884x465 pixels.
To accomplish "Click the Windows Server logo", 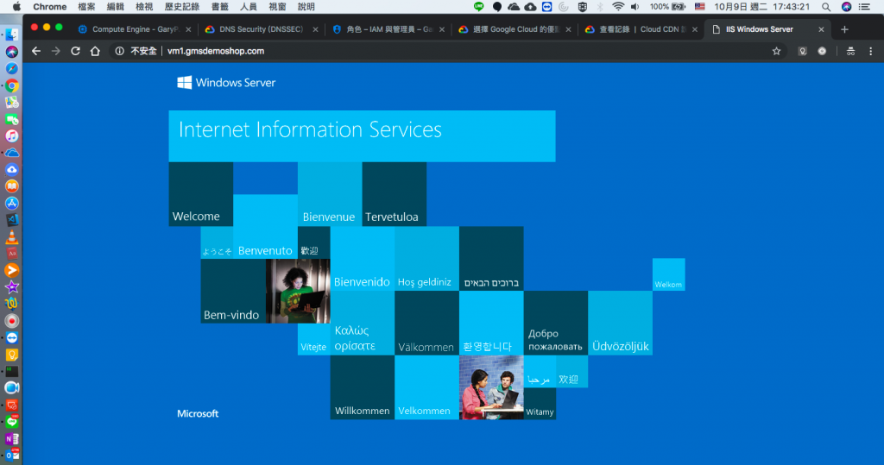I will (x=226, y=83).
